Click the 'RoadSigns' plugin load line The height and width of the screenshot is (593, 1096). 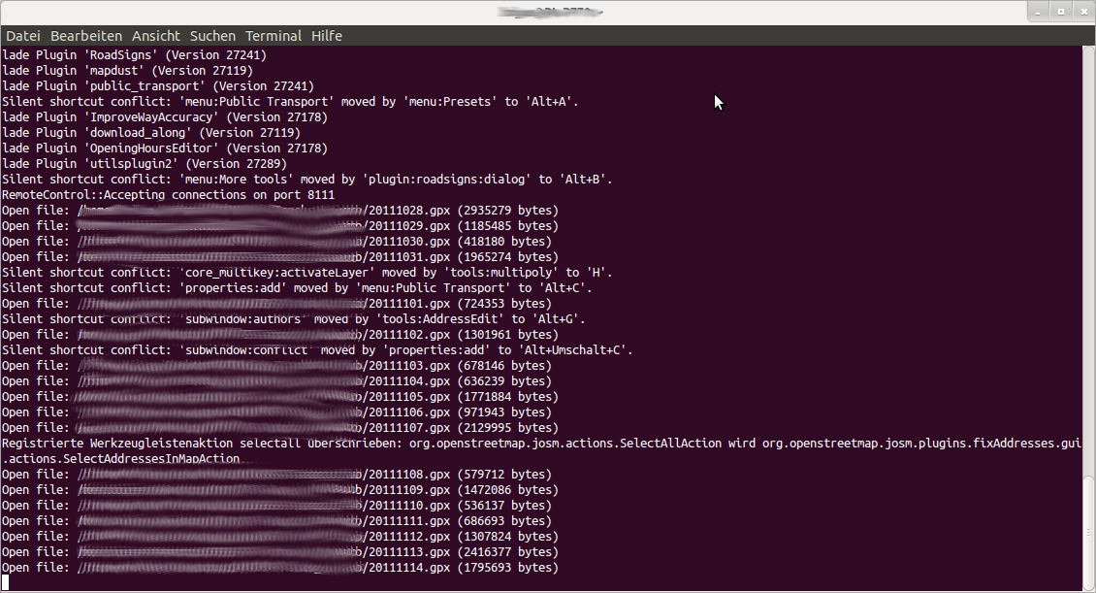click(134, 55)
